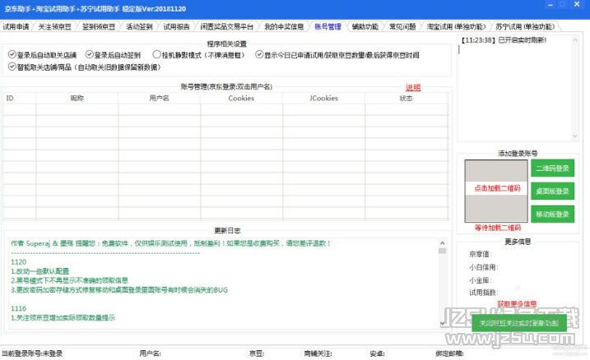Click the JCookies column header
This screenshot has width=590, height=360.
[323, 98]
